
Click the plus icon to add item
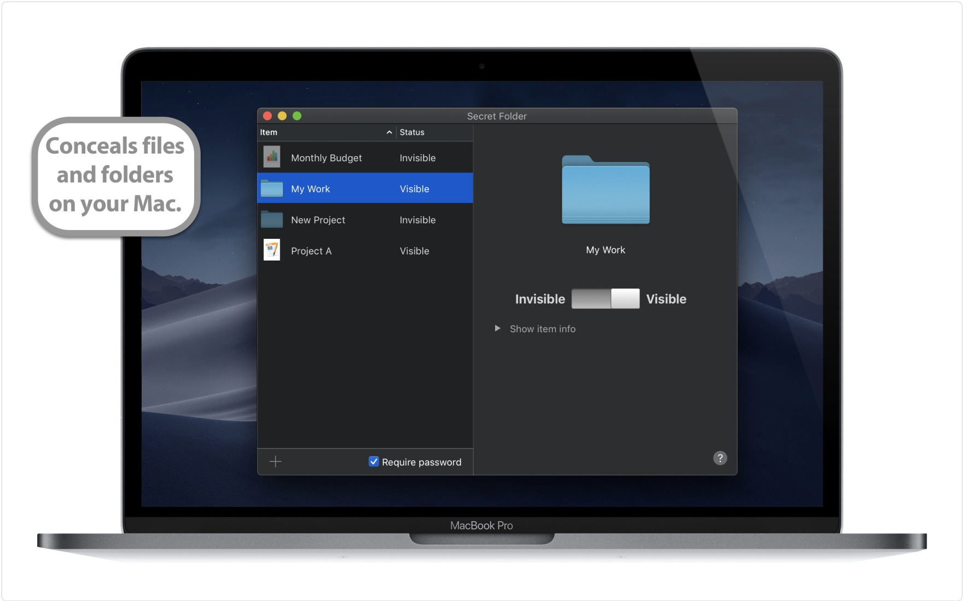tap(276, 462)
